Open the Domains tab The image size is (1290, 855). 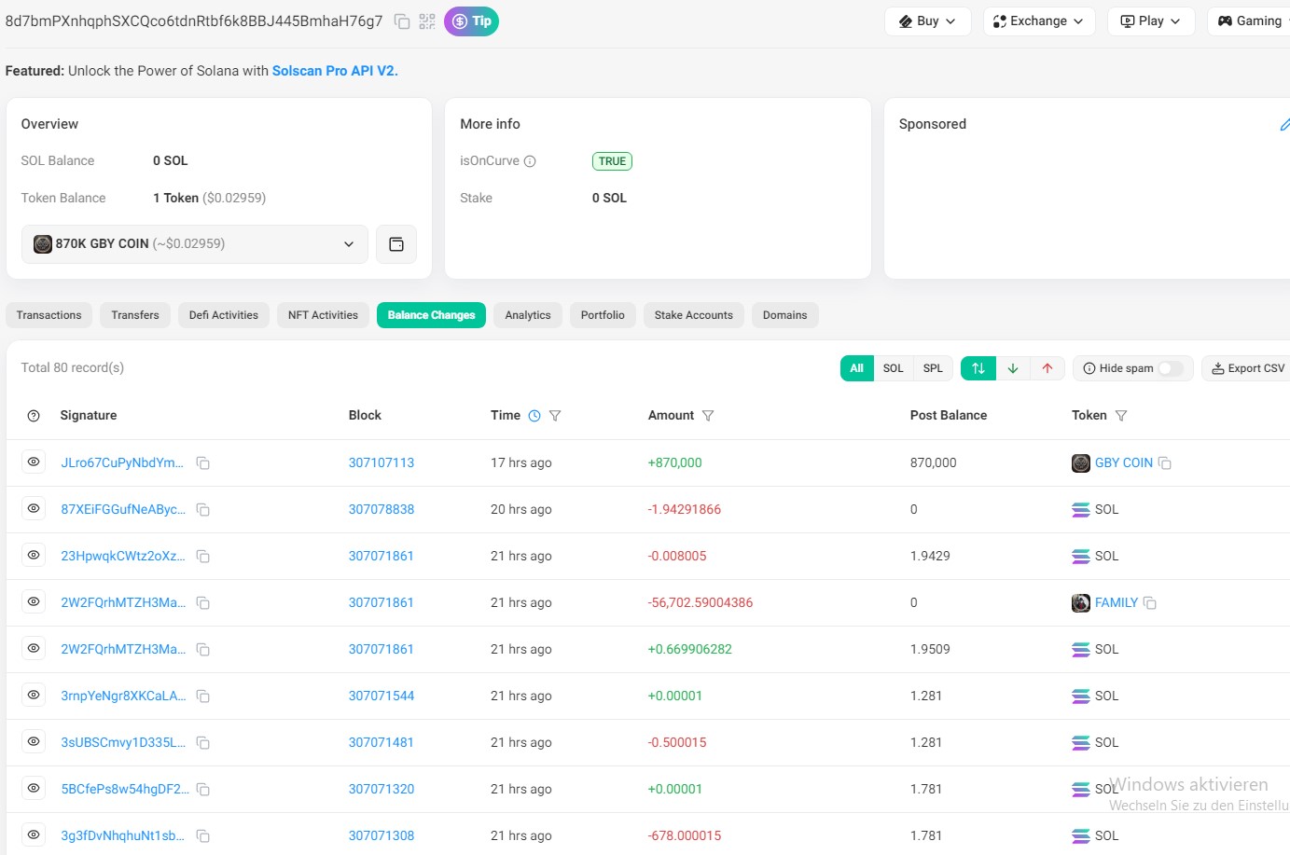785,315
